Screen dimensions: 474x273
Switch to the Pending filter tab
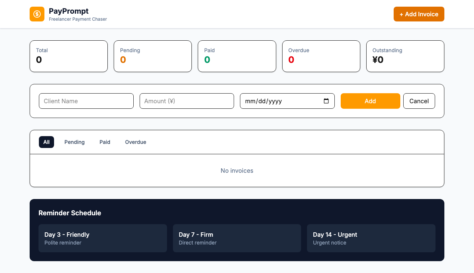pyautogui.click(x=74, y=142)
